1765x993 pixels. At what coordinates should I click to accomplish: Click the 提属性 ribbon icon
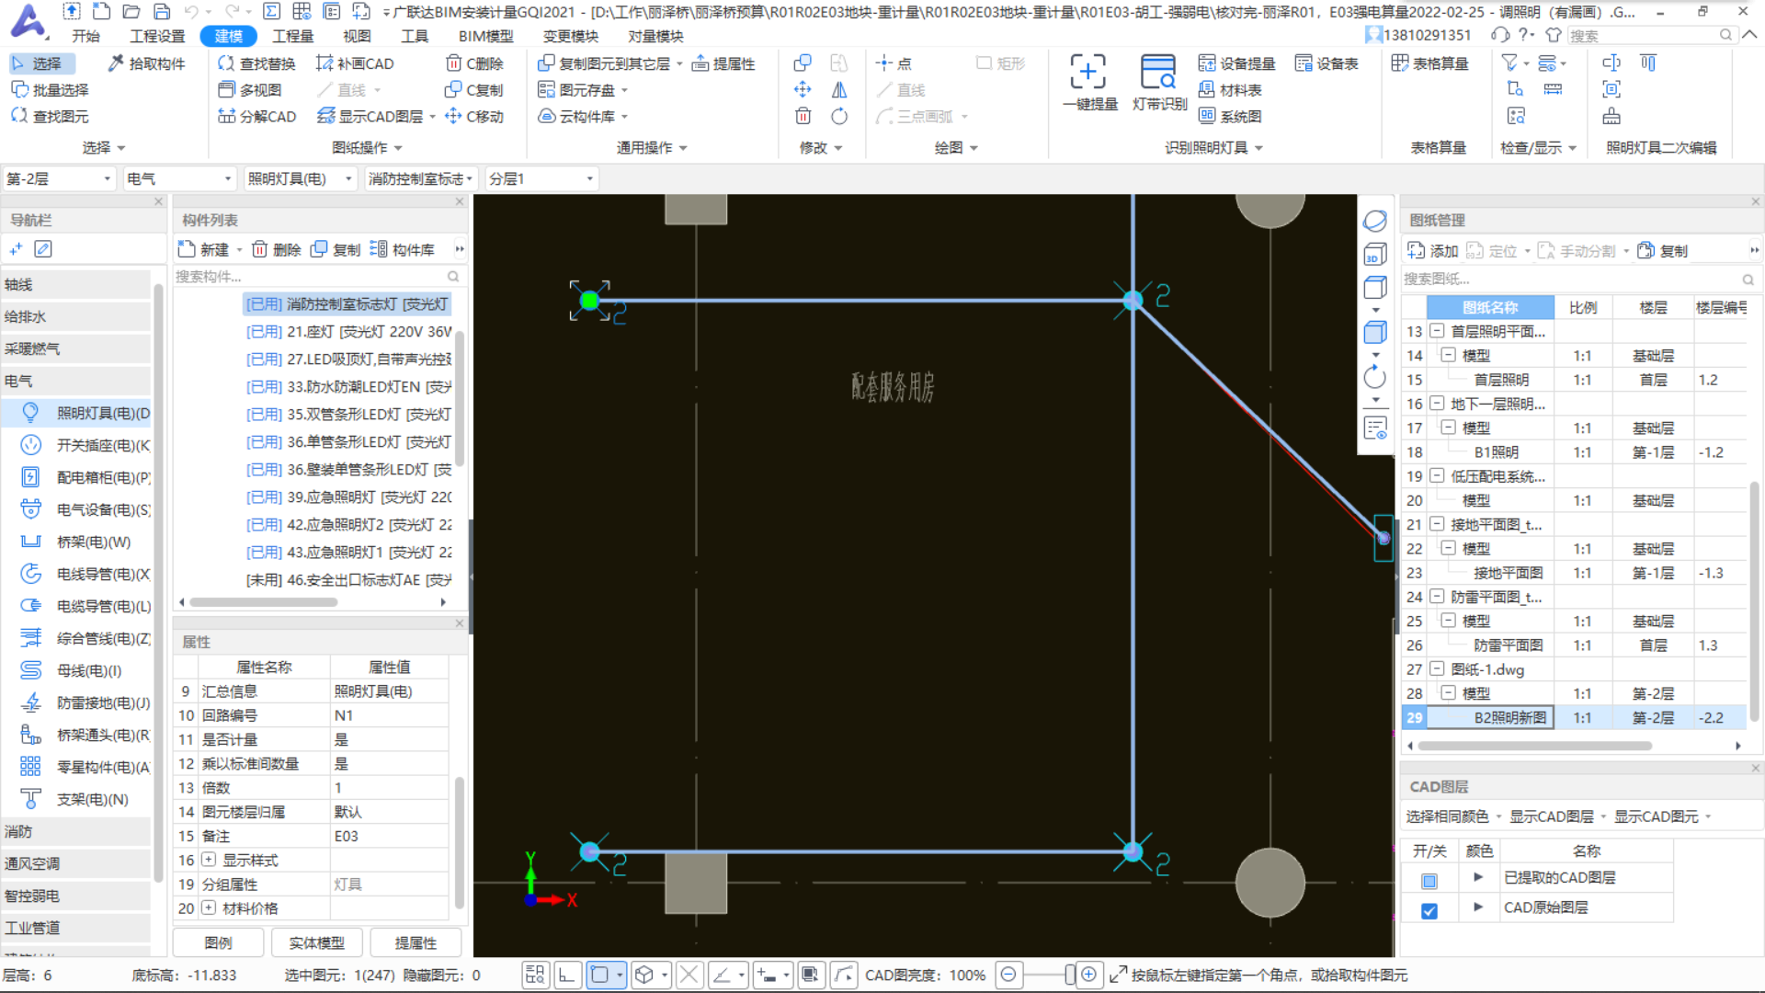point(723,63)
